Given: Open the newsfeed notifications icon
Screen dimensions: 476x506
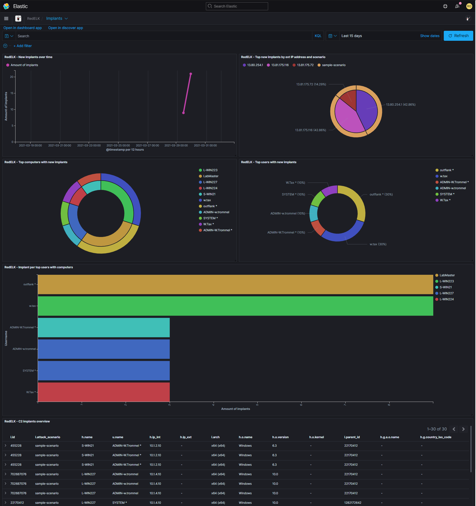Looking at the screenshot, I should click(x=457, y=6).
